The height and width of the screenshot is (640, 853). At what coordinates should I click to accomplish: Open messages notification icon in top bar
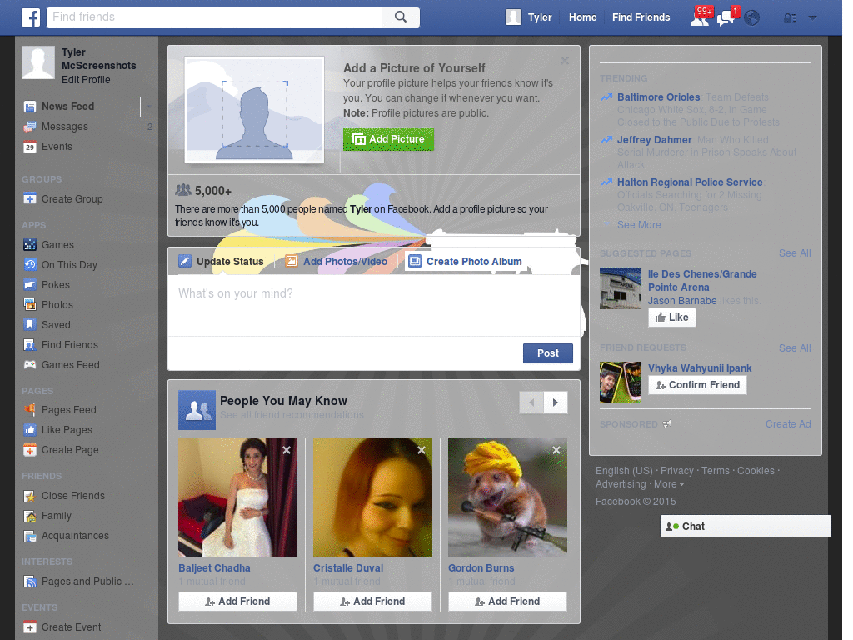(x=726, y=17)
